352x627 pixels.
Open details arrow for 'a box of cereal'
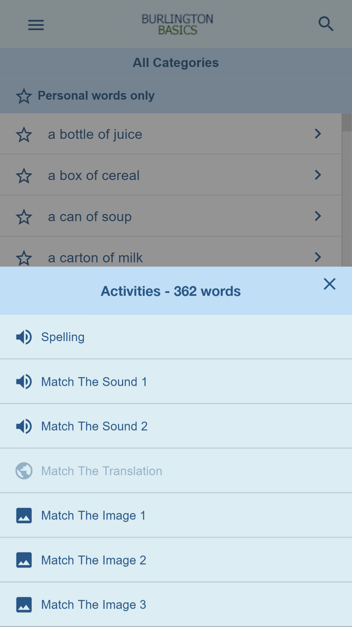tap(318, 175)
